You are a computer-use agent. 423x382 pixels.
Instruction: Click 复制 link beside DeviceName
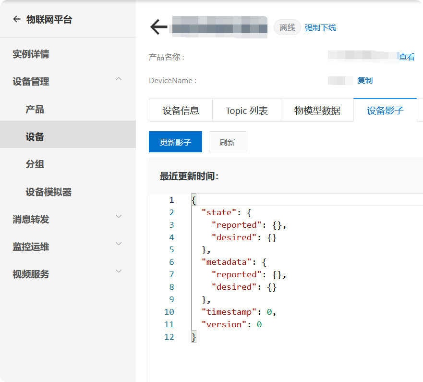point(365,80)
